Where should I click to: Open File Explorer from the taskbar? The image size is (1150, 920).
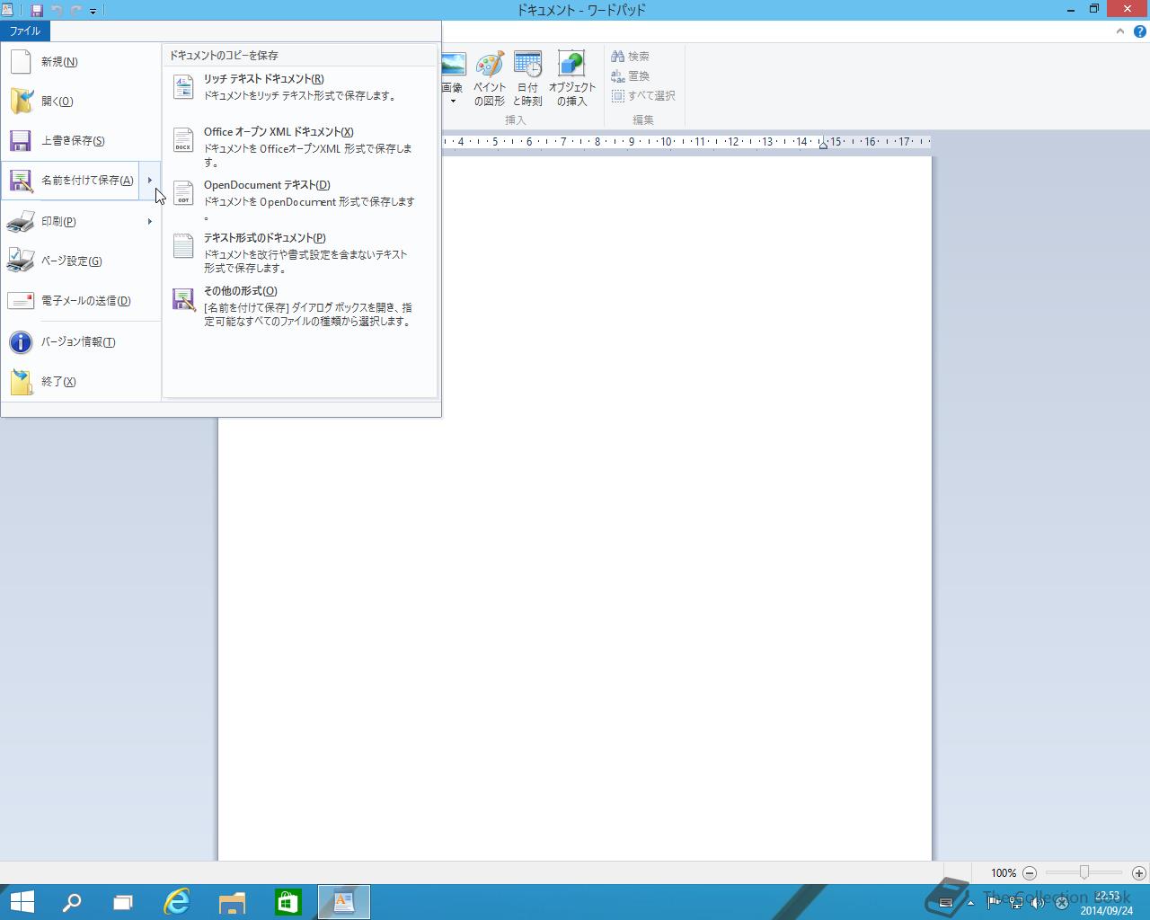(x=232, y=902)
